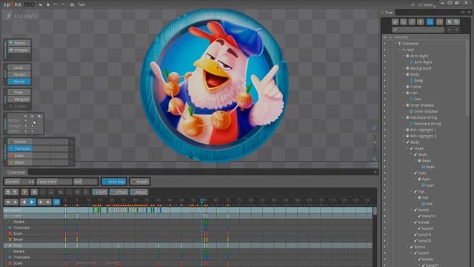This screenshot has height=267, width=474.
Task: Click the Bones options selectable dot
Action: pyautogui.click(x=26, y=120)
